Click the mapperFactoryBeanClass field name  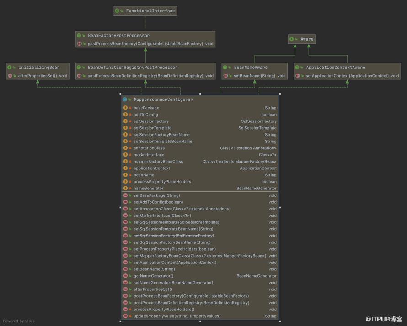click(158, 162)
